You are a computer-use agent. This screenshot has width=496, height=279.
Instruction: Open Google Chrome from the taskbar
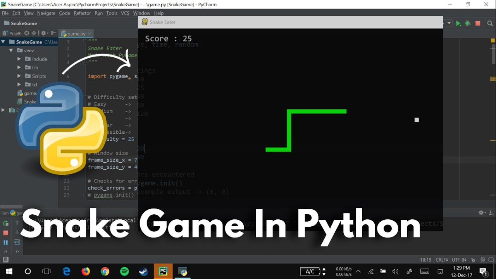point(105,271)
